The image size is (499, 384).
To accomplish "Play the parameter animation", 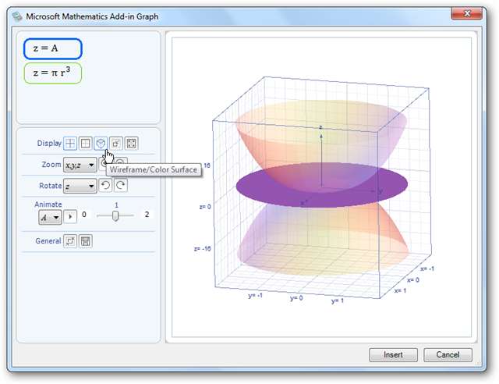I will pos(70,215).
